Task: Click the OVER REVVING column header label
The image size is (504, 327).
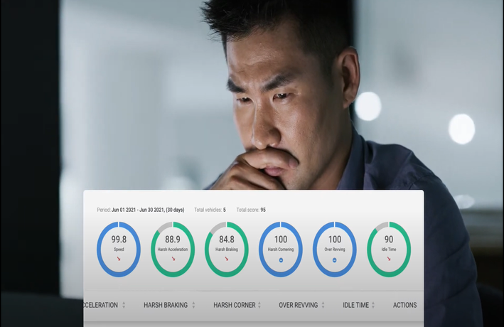Action: point(299,305)
